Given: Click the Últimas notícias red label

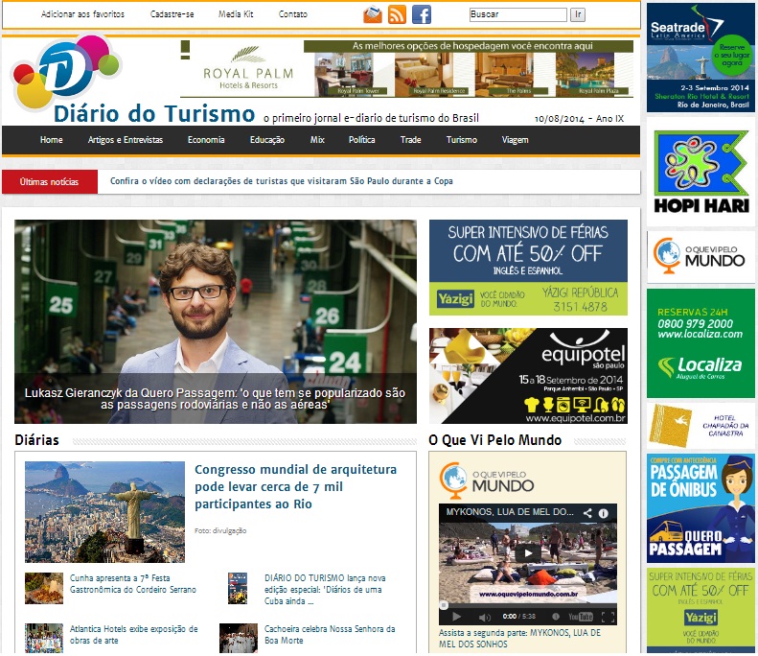Looking at the screenshot, I should [50, 182].
